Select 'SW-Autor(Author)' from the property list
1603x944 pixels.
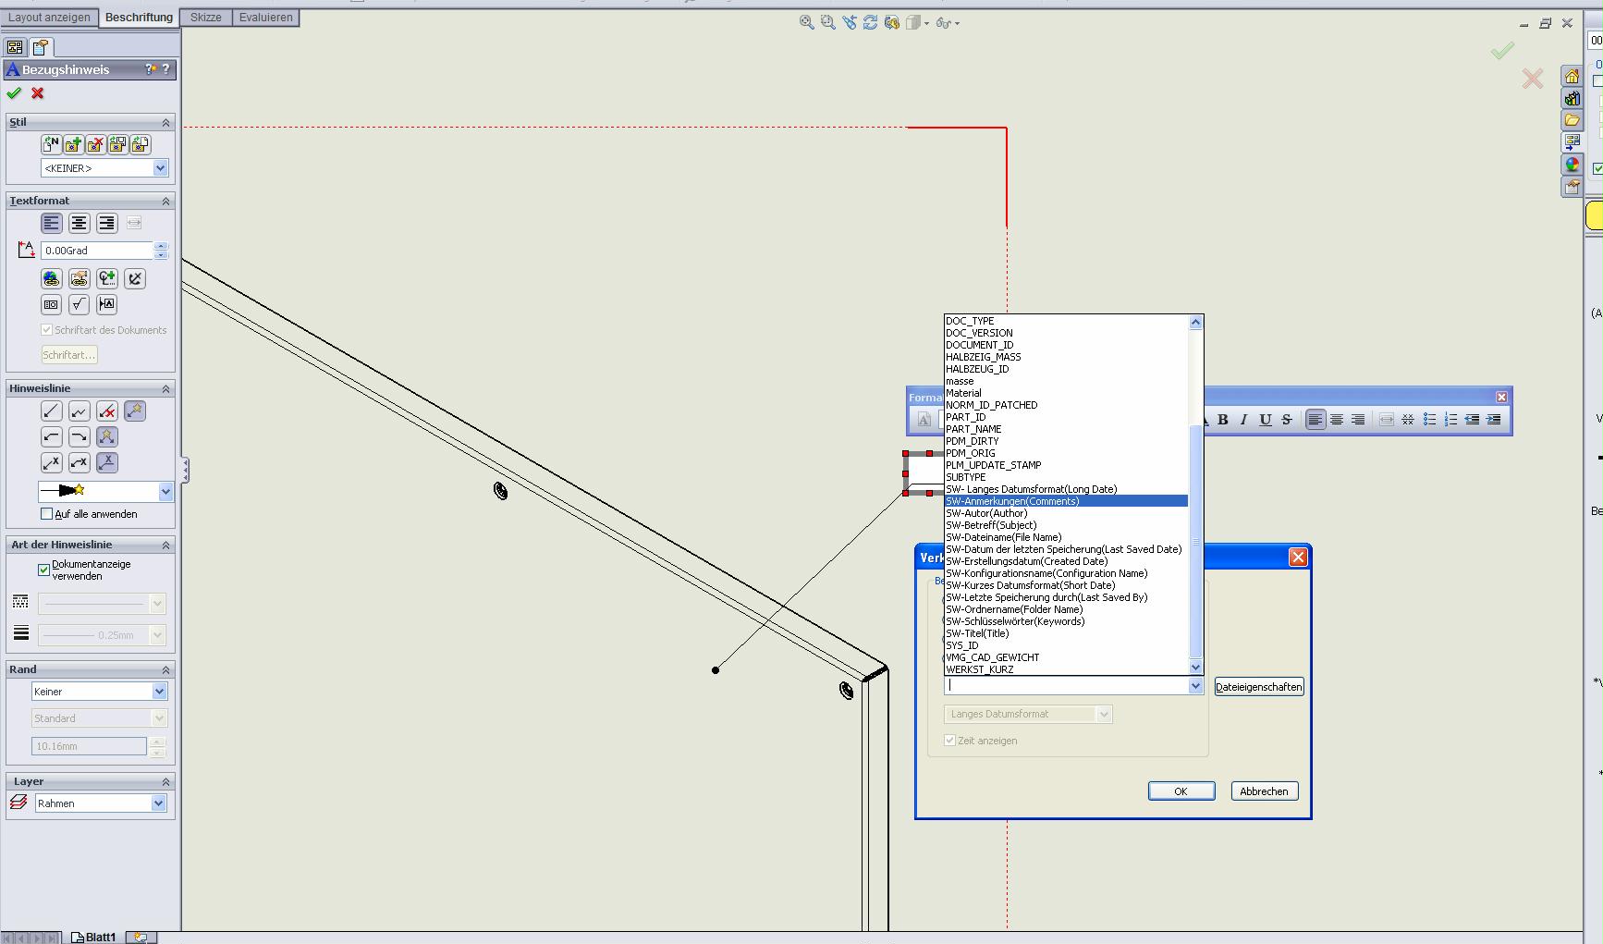986,513
